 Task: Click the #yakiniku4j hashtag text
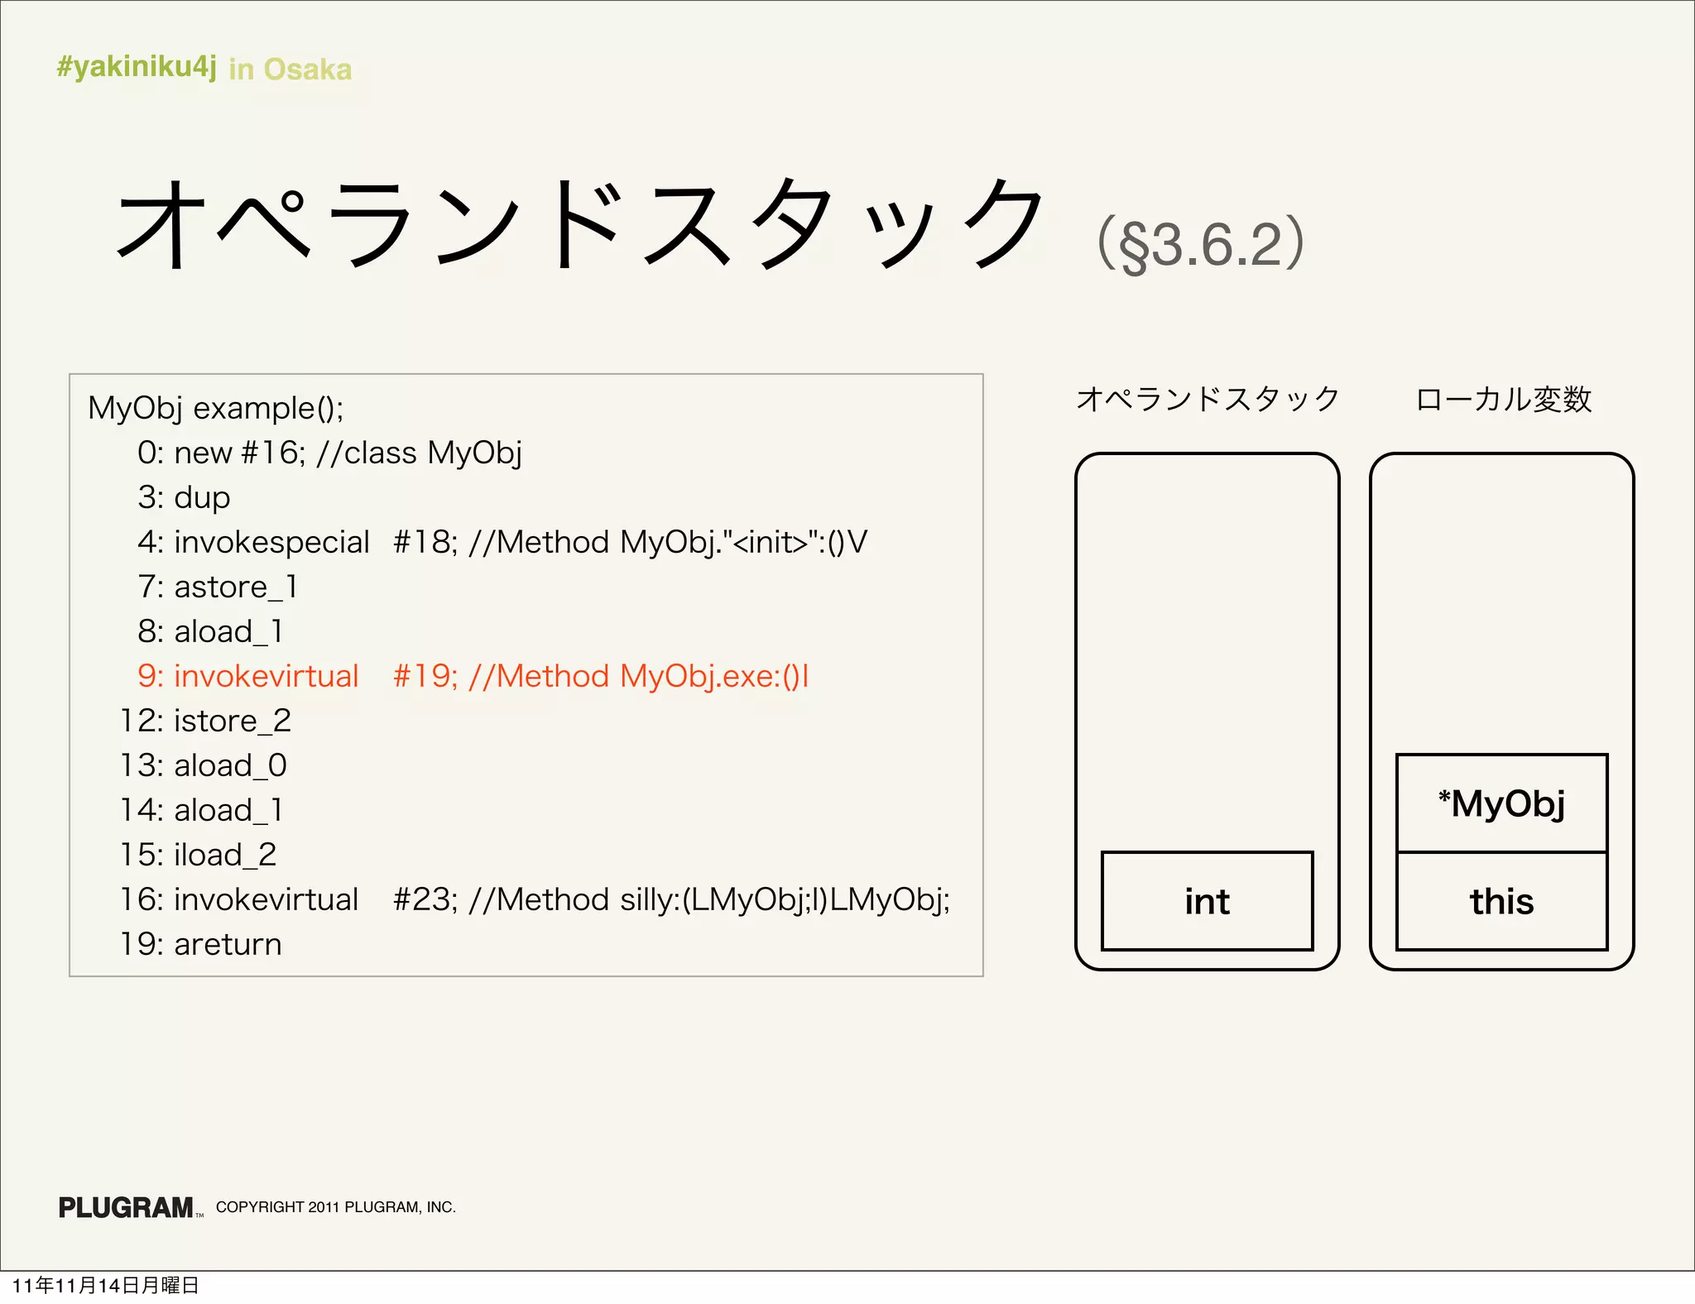pyautogui.click(x=137, y=66)
